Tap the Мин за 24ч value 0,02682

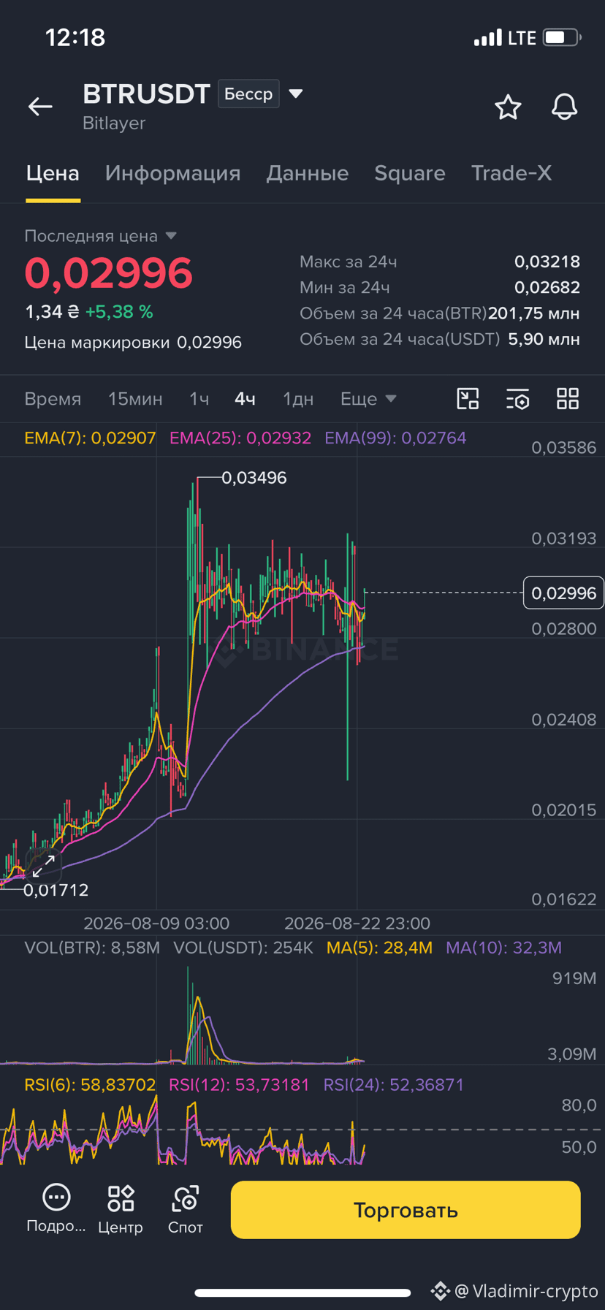(547, 288)
